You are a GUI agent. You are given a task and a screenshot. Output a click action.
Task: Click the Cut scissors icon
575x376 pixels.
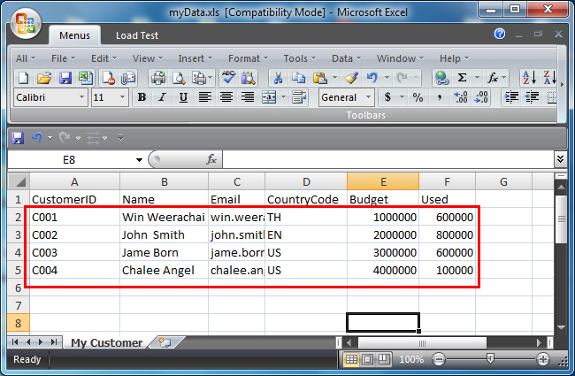tap(277, 78)
